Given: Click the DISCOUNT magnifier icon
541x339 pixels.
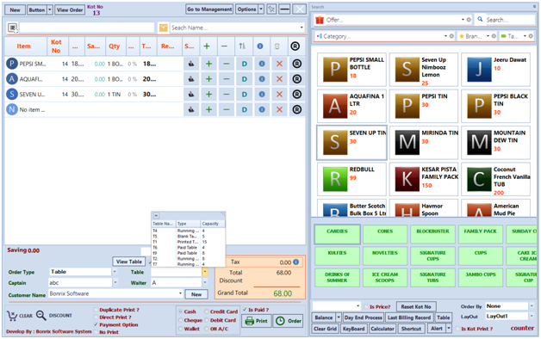Looking at the screenshot, I should click(x=41, y=315).
